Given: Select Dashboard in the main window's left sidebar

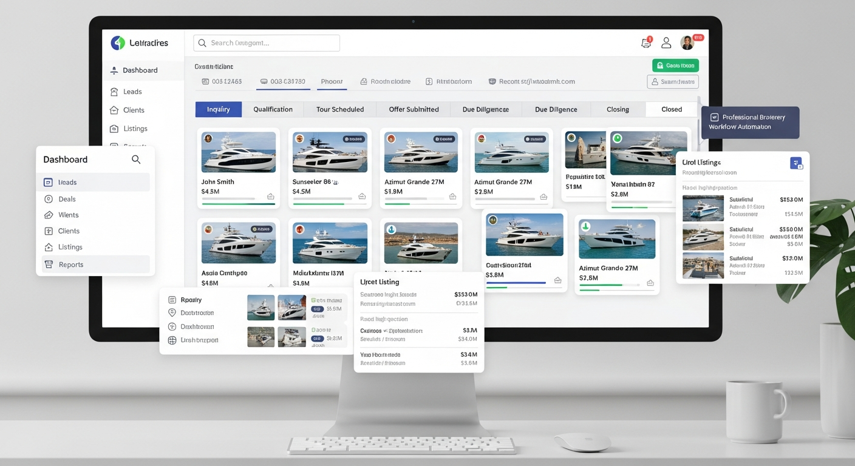Looking at the screenshot, I should [x=143, y=70].
